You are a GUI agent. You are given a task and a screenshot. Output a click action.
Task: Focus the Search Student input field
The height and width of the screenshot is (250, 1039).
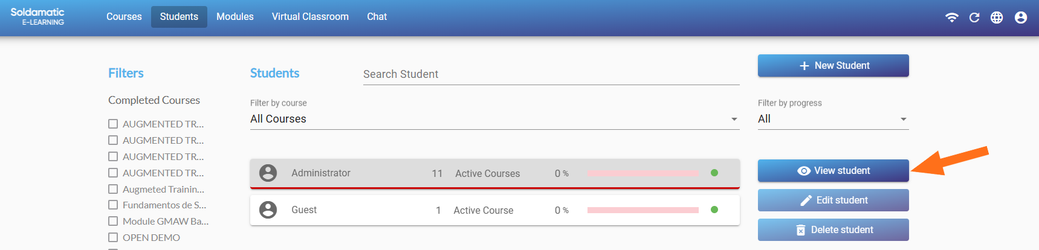pyautogui.click(x=551, y=74)
